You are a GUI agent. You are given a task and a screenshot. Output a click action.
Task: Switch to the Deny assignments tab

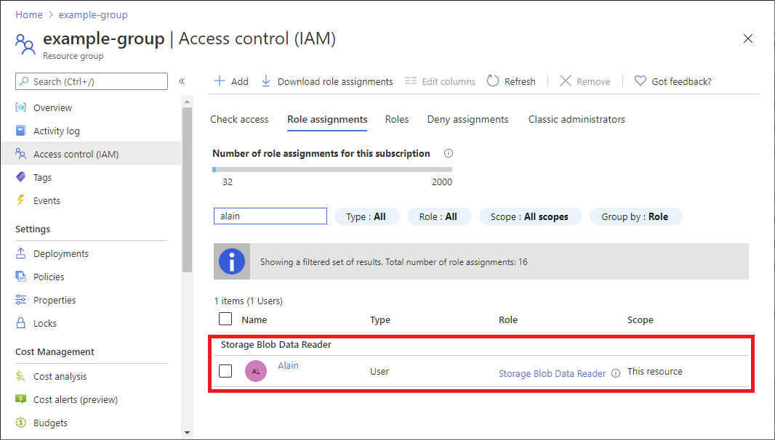click(467, 119)
